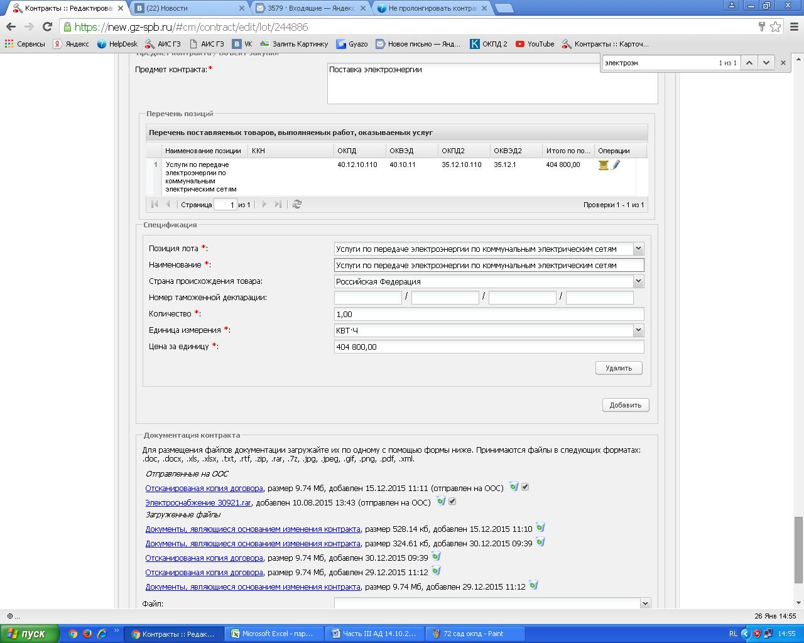The height and width of the screenshot is (643, 804).
Task: Open the Яндекс bookmark
Action: pyautogui.click(x=70, y=44)
